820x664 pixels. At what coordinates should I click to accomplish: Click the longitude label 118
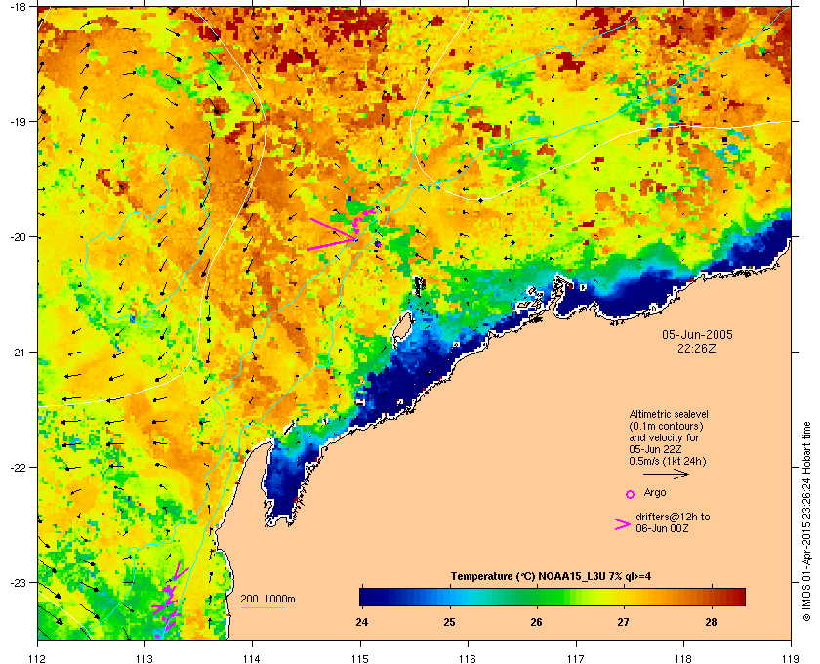coord(683,658)
